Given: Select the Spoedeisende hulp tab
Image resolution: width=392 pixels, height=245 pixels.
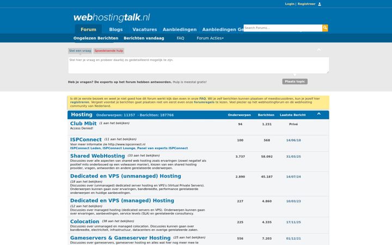Looking at the screenshot, I should tap(109, 51).
